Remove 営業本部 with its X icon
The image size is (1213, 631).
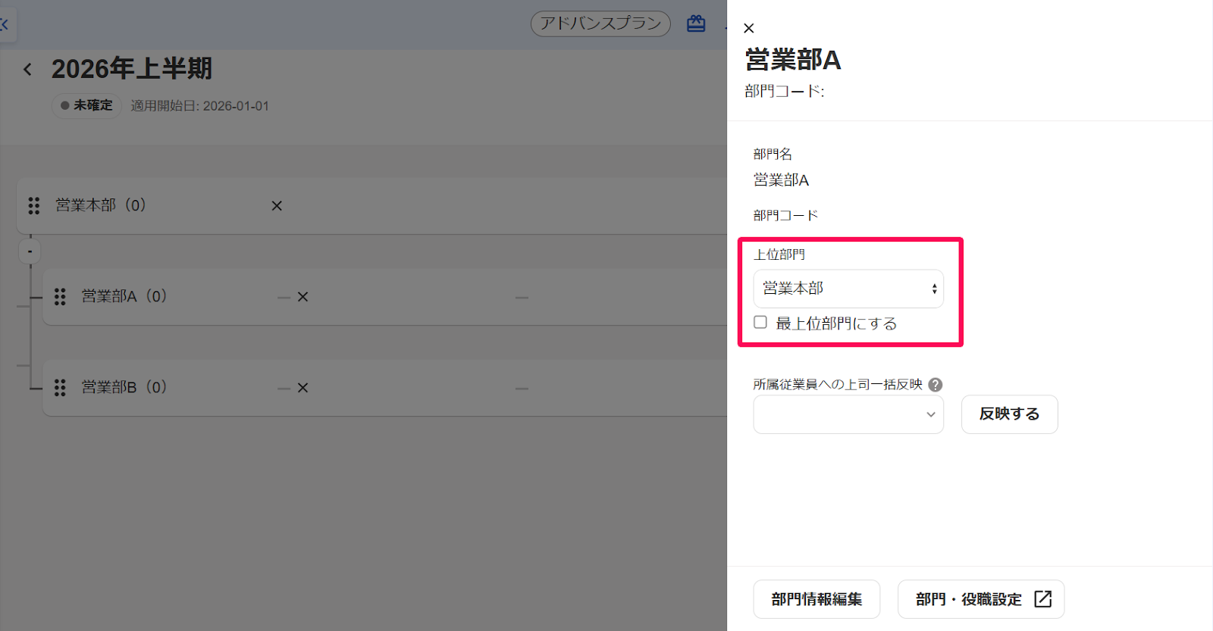[277, 206]
